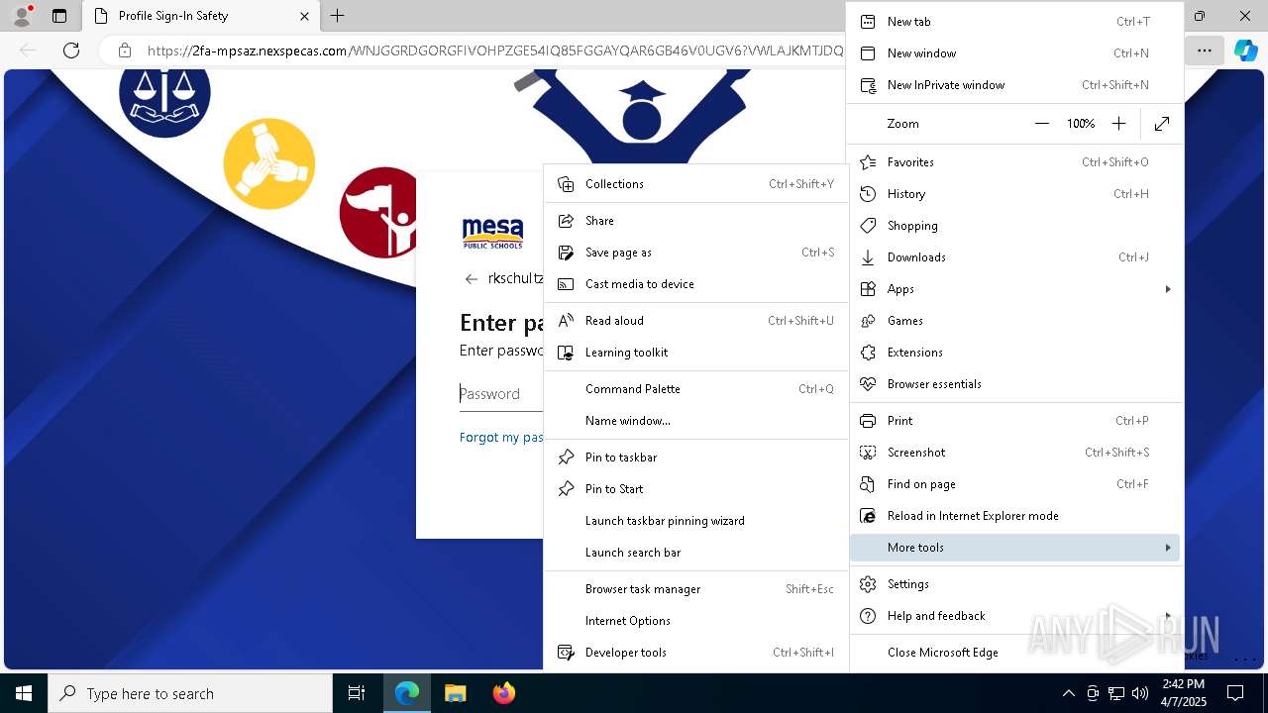Image resolution: width=1268 pixels, height=713 pixels.
Task: Decrease zoom with the minus button
Action: pyautogui.click(x=1041, y=124)
